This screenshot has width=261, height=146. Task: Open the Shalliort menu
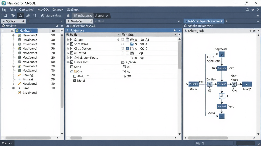pos(73,10)
